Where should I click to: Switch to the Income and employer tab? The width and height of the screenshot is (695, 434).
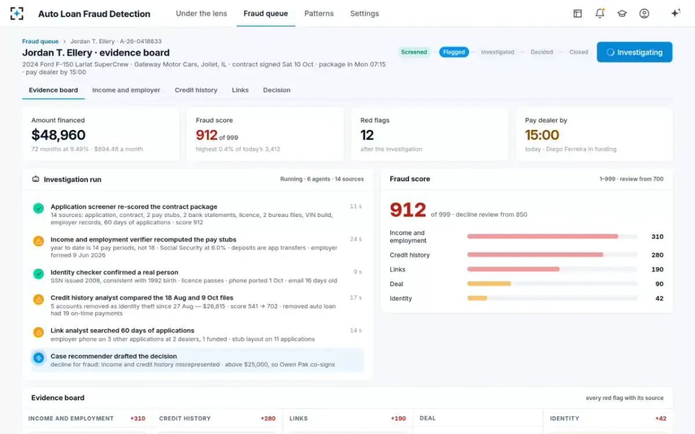point(126,90)
